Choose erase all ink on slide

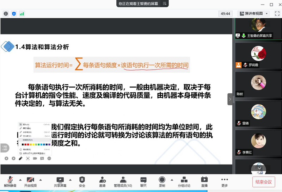click(35, 153)
